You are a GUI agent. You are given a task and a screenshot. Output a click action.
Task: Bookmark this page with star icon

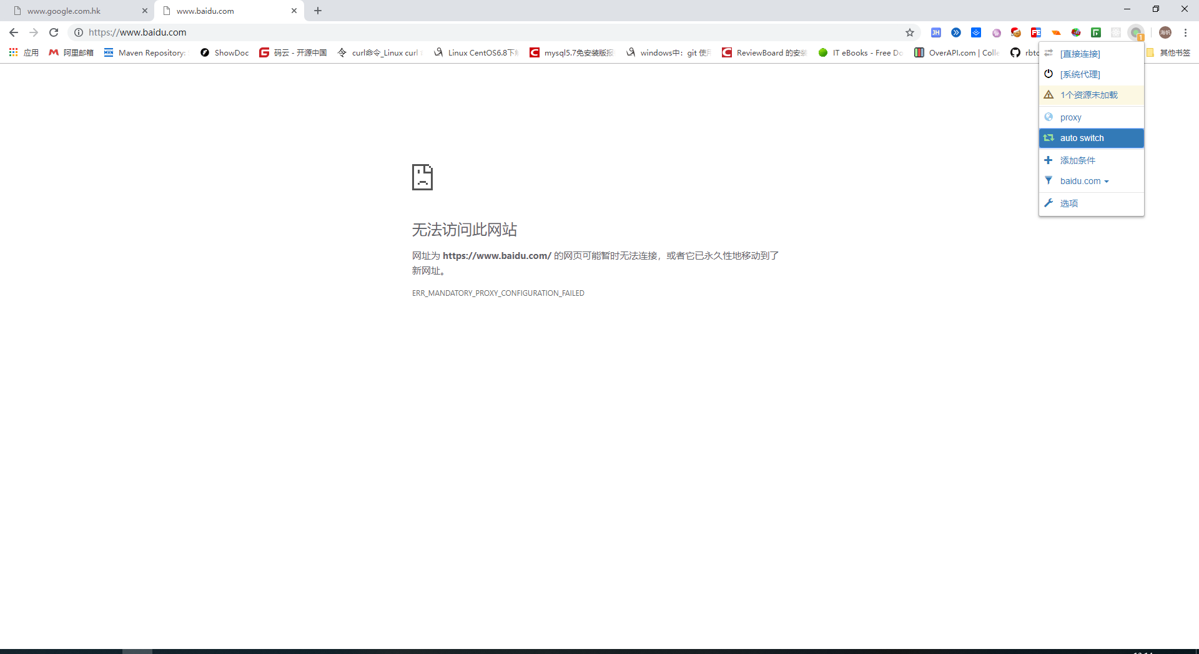[910, 32]
